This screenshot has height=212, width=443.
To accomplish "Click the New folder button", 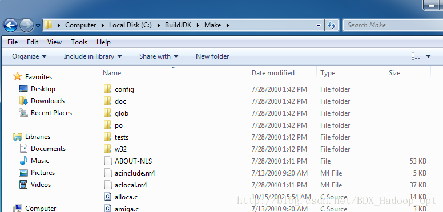I will 212,56.
